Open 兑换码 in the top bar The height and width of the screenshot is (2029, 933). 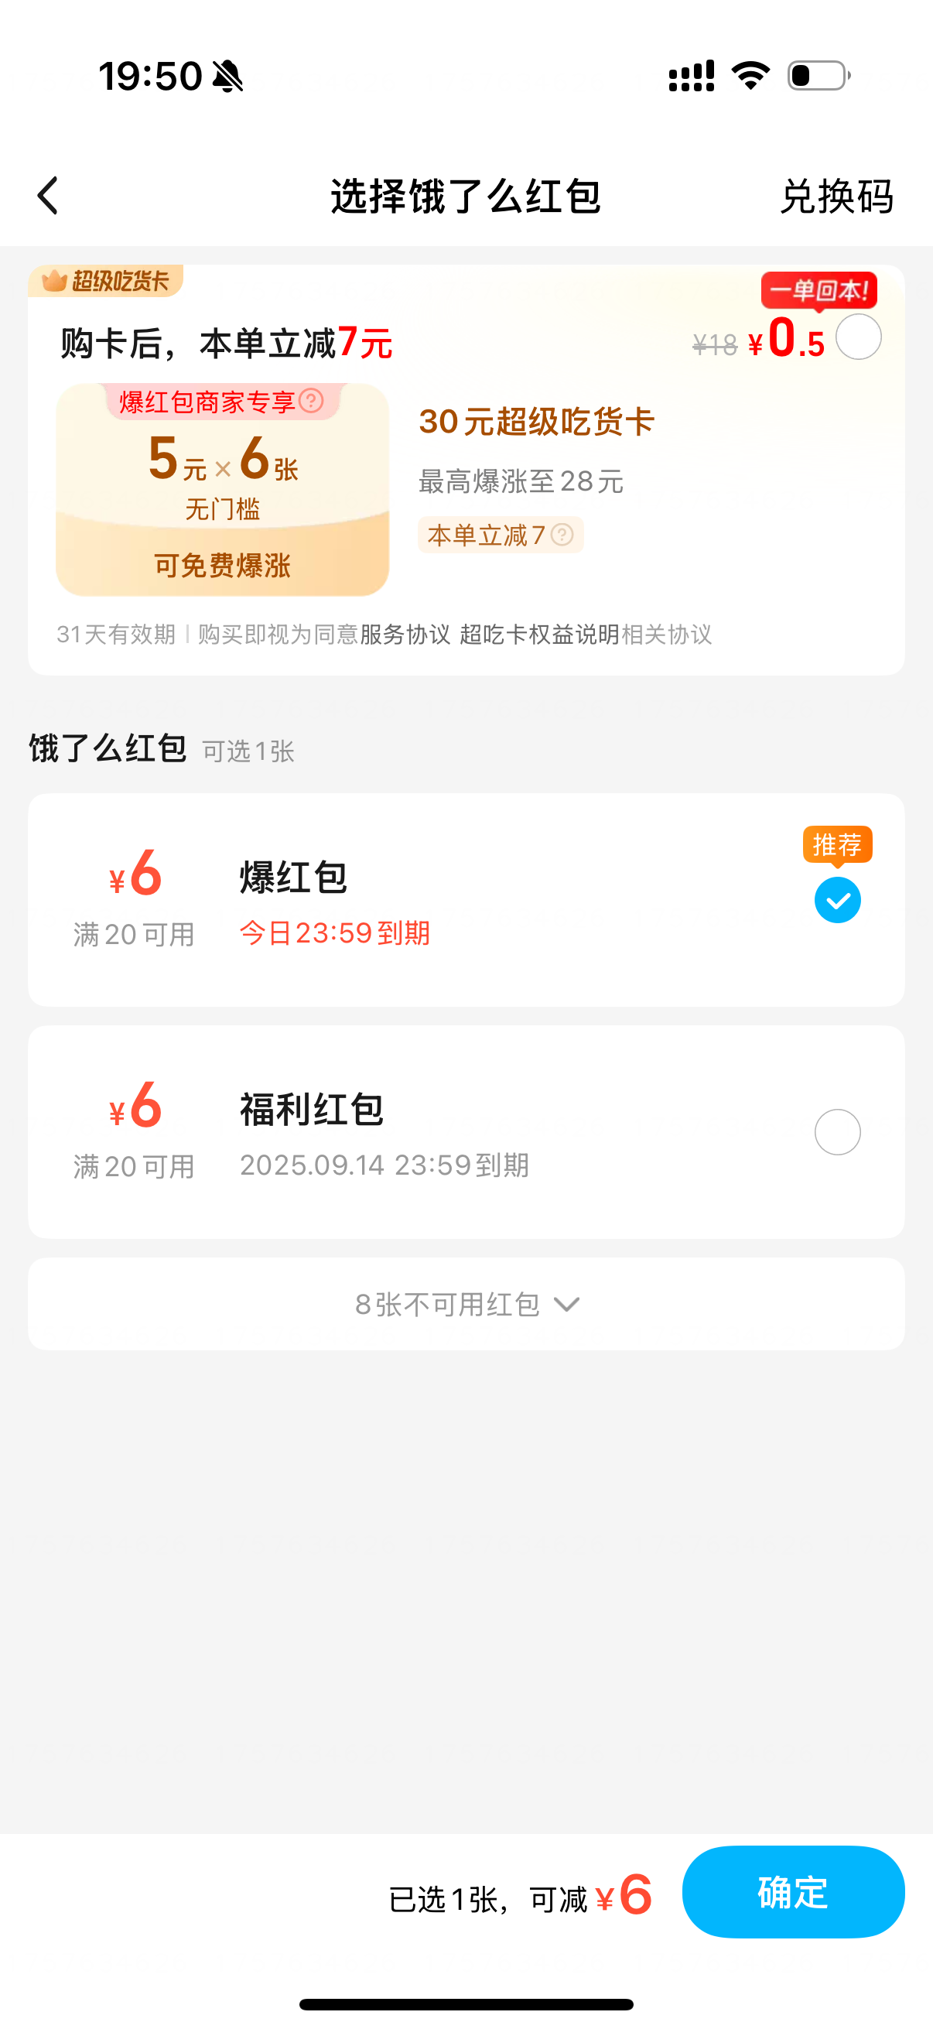click(836, 196)
